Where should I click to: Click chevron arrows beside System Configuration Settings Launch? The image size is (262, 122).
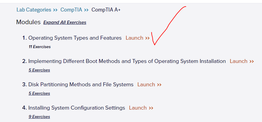151,108
